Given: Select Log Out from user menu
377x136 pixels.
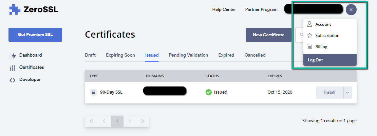Looking at the screenshot, I should pos(330,60).
